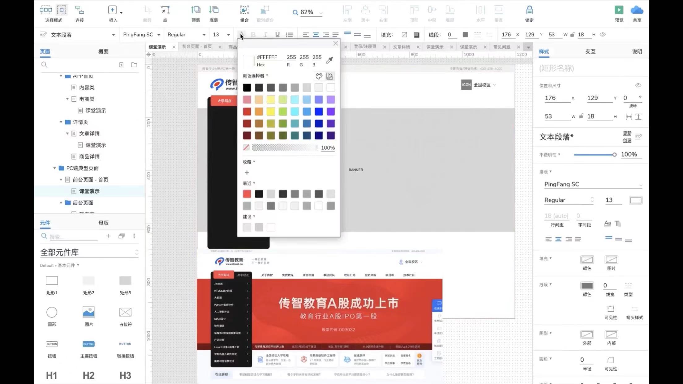Click the eyedropper color picker icon
The width and height of the screenshot is (683, 384).
tap(329, 60)
